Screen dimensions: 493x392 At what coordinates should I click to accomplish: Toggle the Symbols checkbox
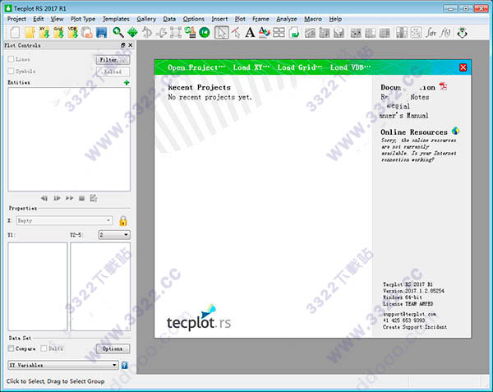pyautogui.click(x=11, y=71)
